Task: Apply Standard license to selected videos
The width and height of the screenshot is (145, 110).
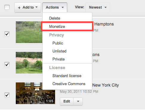Action: pos(67,76)
